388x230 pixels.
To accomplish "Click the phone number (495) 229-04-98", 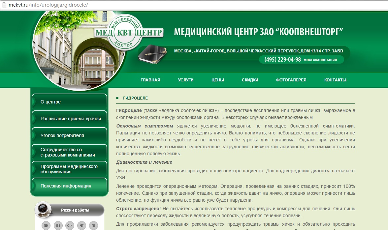I will point(282,60).
